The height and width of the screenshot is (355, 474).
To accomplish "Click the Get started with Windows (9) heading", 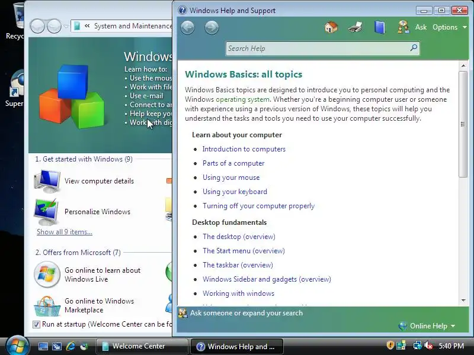I will coord(84,159).
